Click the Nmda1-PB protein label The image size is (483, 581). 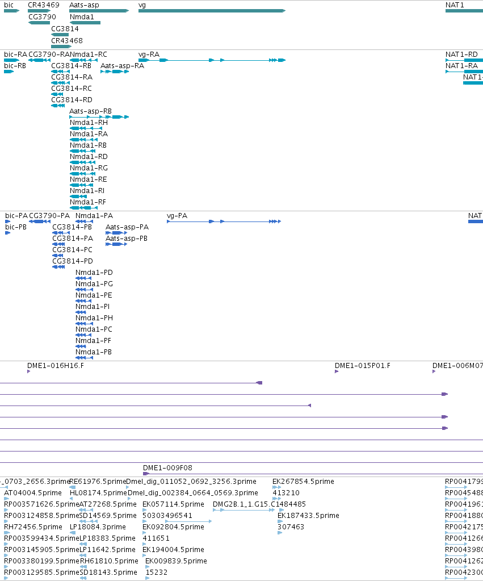coord(93,352)
